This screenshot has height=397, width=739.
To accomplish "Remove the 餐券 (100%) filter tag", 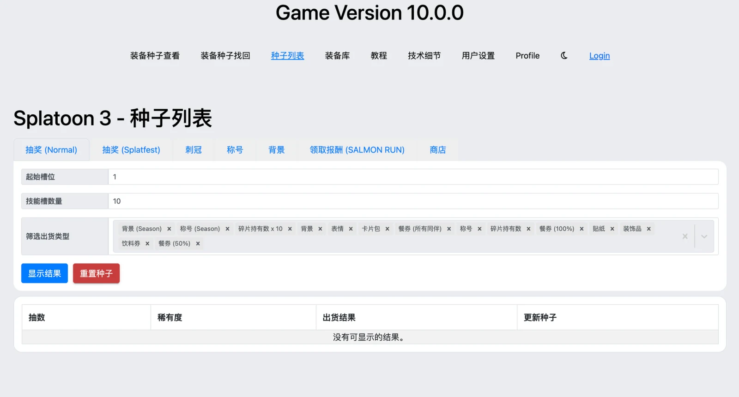I will [x=582, y=229].
